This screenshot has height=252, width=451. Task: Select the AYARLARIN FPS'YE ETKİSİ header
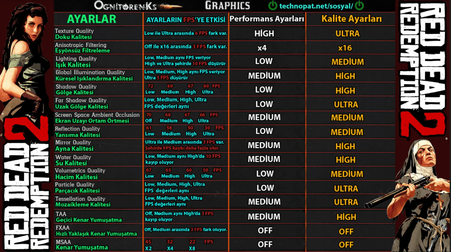186,20
